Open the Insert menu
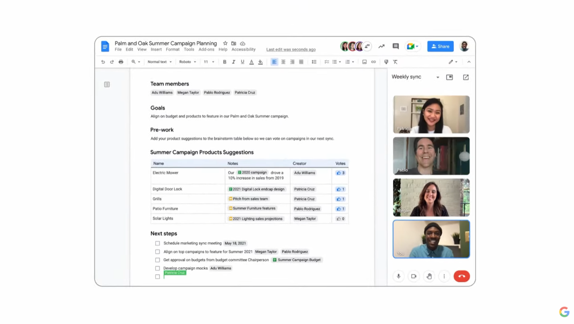This screenshot has width=574, height=324. point(156,50)
